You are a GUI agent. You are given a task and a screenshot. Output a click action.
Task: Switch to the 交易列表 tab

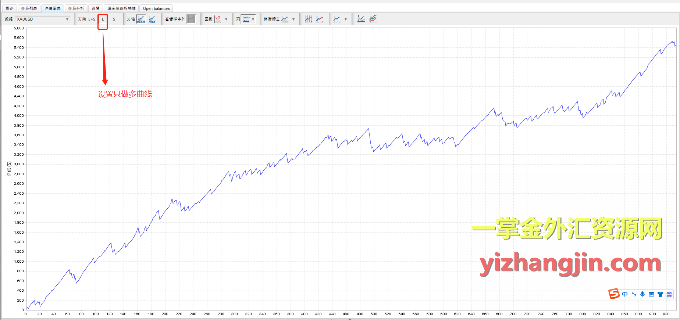(x=29, y=8)
